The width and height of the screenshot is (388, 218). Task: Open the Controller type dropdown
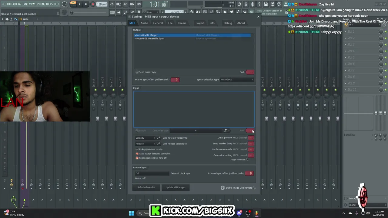(196, 131)
